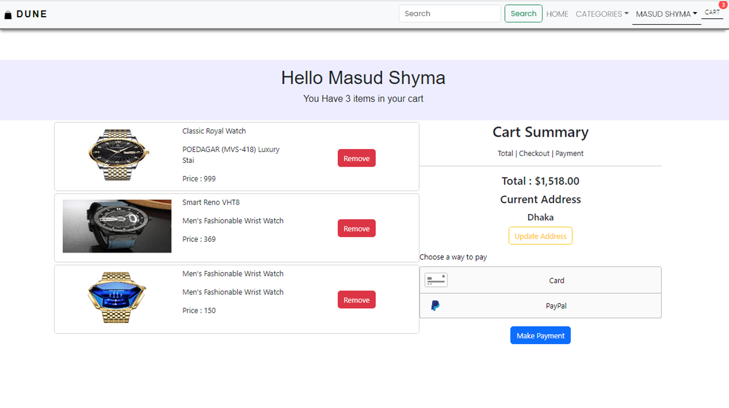Click the PayPal icon in payment options
The width and height of the screenshot is (729, 408).
click(435, 306)
